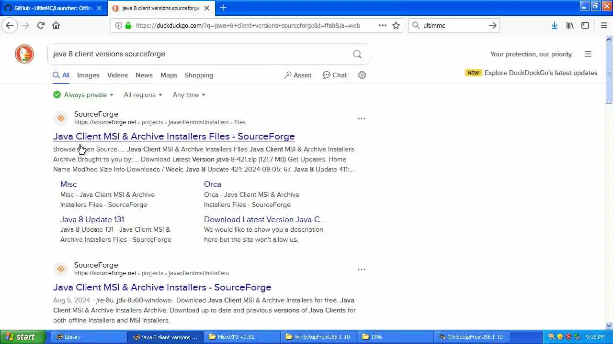Open the Misc sitelink
613x344 pixels.
coord(68,184)
